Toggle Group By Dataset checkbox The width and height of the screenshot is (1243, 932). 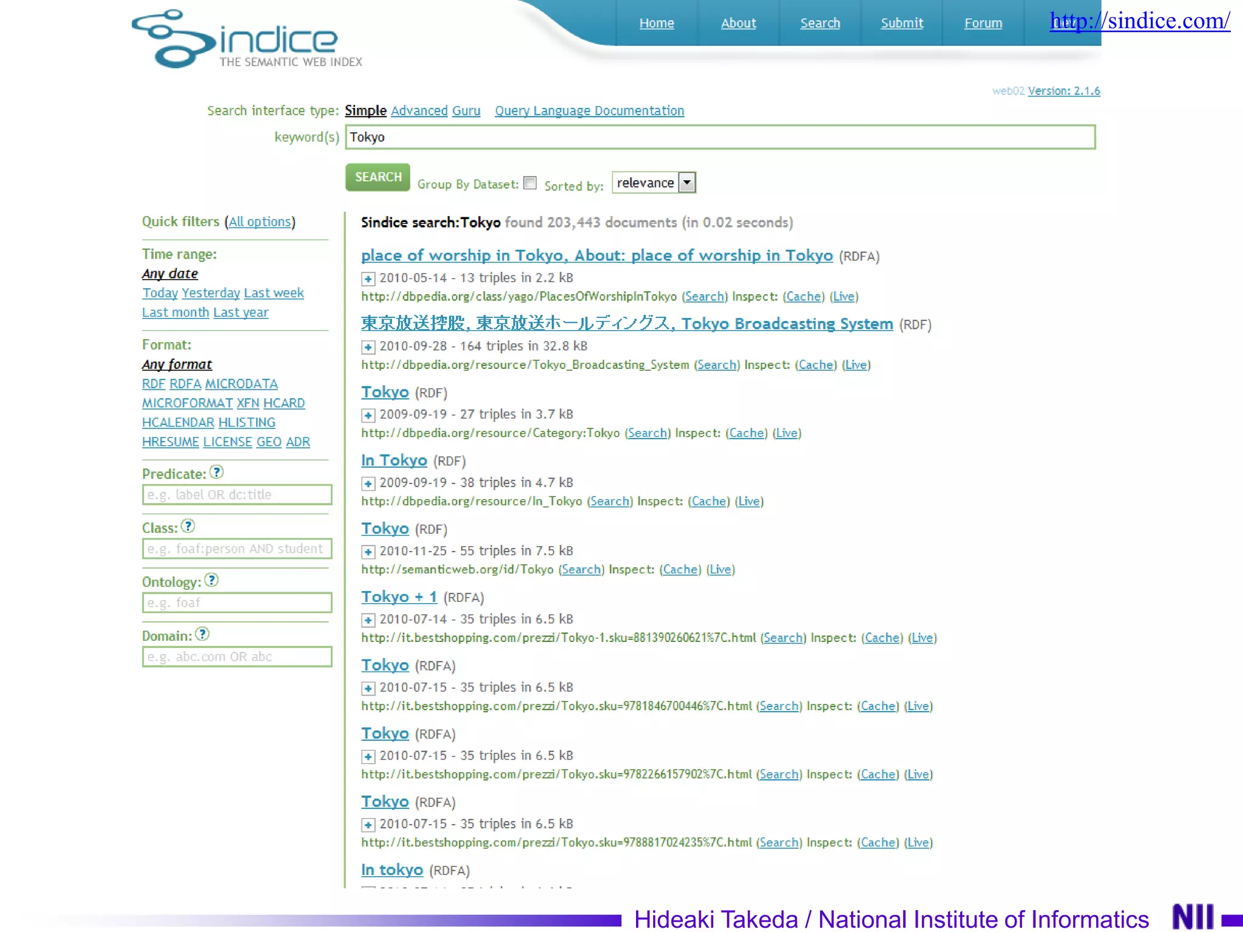(530, 183)
